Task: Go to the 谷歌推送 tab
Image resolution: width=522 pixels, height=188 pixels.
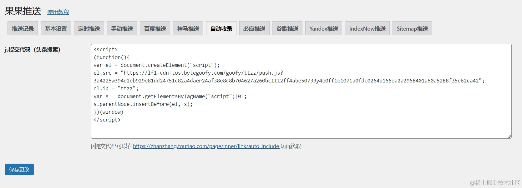Action: [x=287, y=28]
